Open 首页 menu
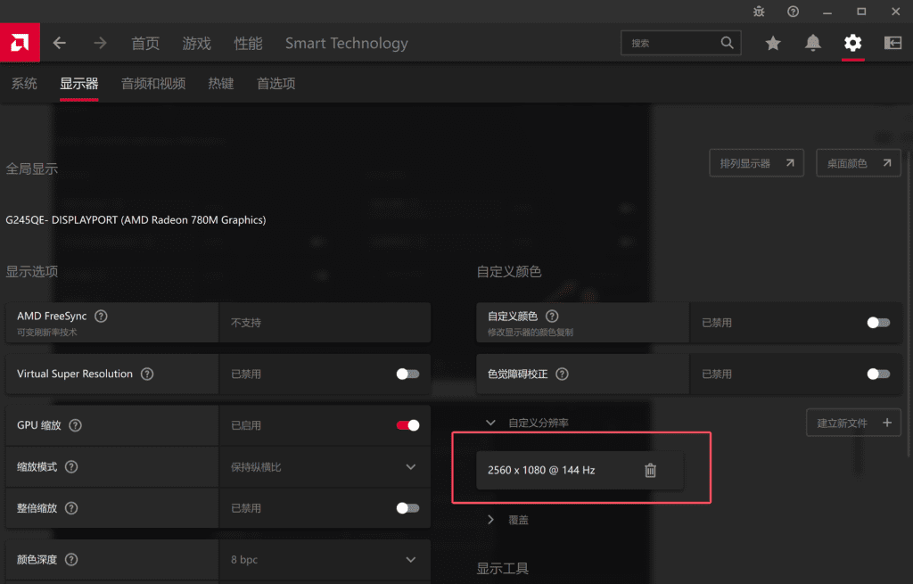913x584 pixels. (x=145, y=43)
